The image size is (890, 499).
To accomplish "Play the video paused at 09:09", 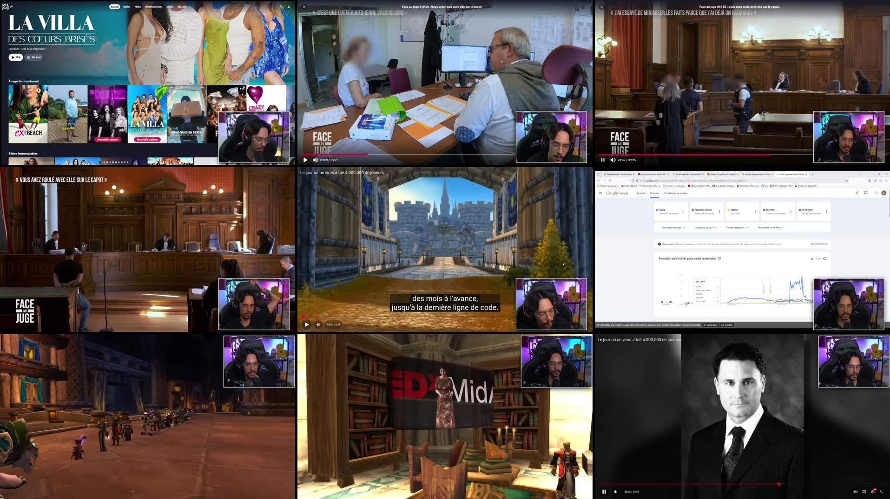I will (305, 160).
